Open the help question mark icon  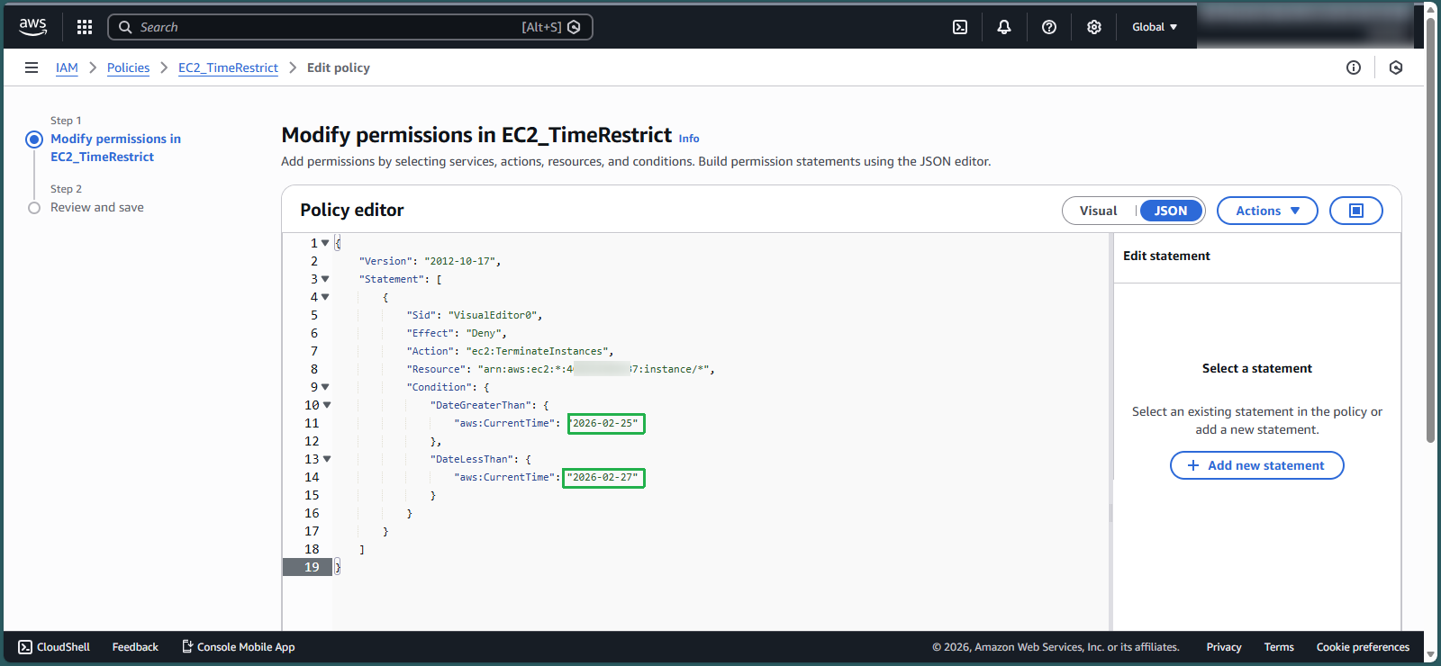[x=1049, y=27]
